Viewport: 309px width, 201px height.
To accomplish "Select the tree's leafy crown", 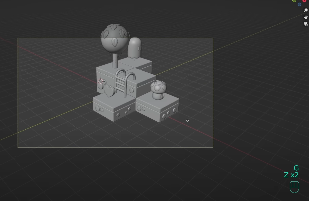I will pyautogui.click(x=115, y=38).
